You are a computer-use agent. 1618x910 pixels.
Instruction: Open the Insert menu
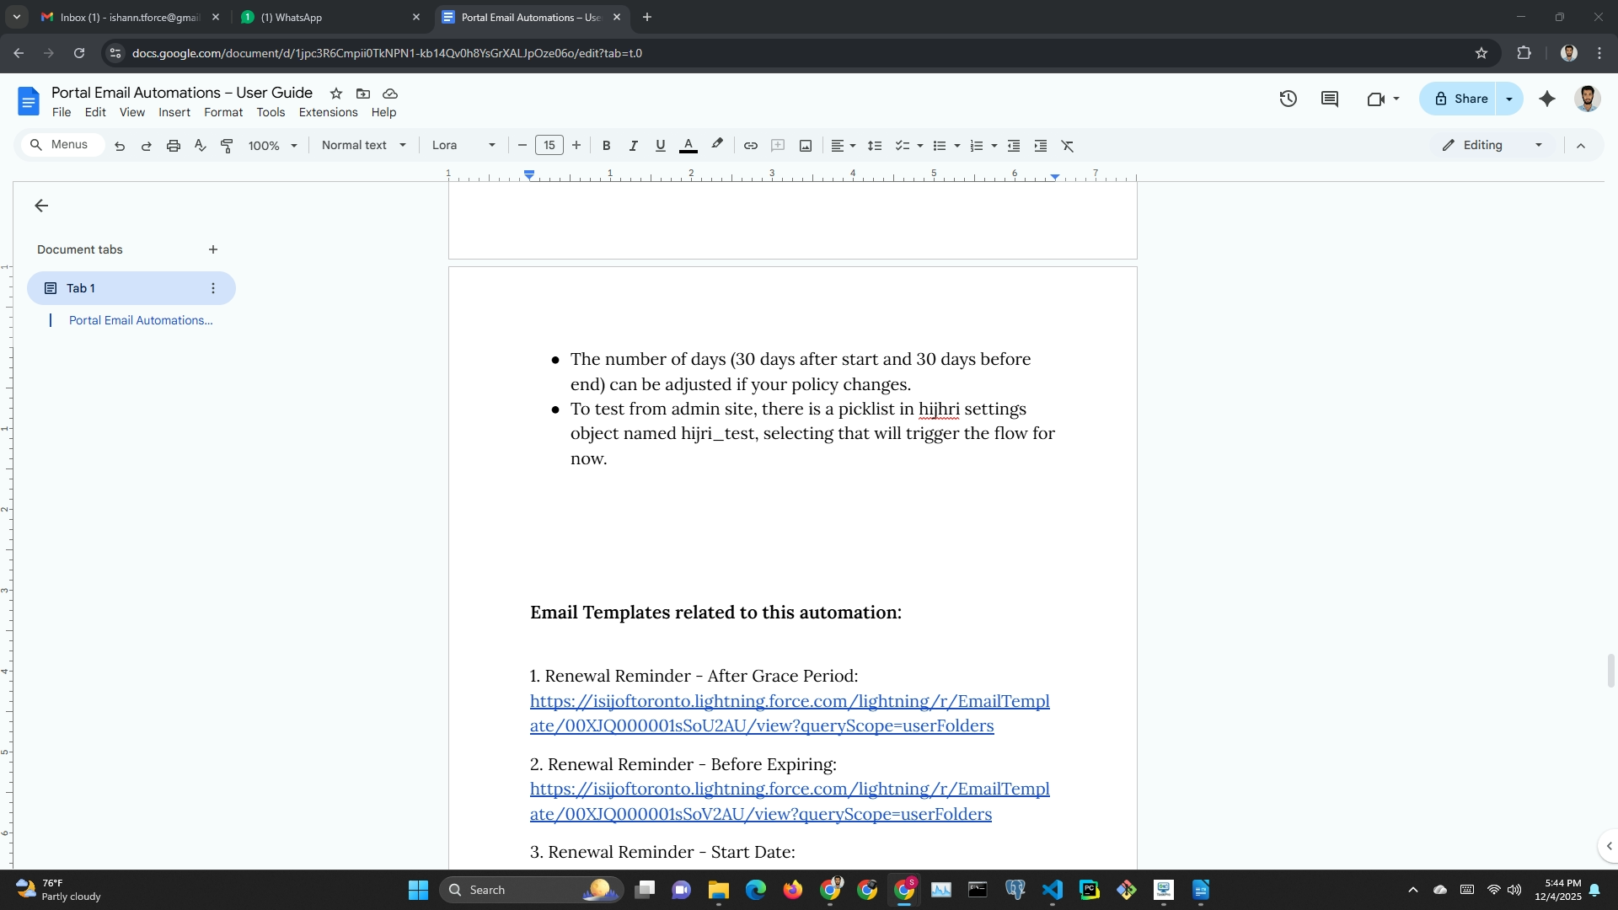[x=174, y=112]
